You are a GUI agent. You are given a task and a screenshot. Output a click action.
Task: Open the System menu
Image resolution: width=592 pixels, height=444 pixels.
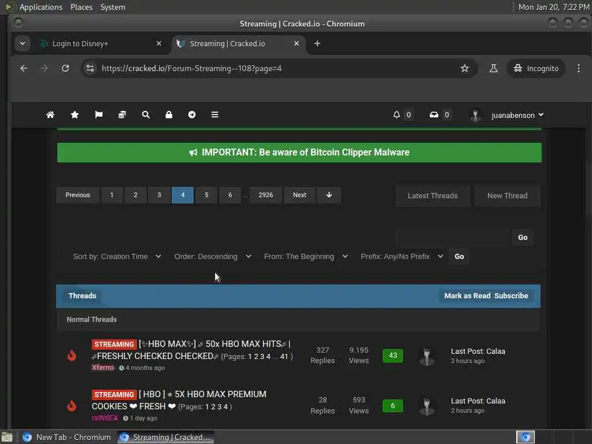coord(113,7)
